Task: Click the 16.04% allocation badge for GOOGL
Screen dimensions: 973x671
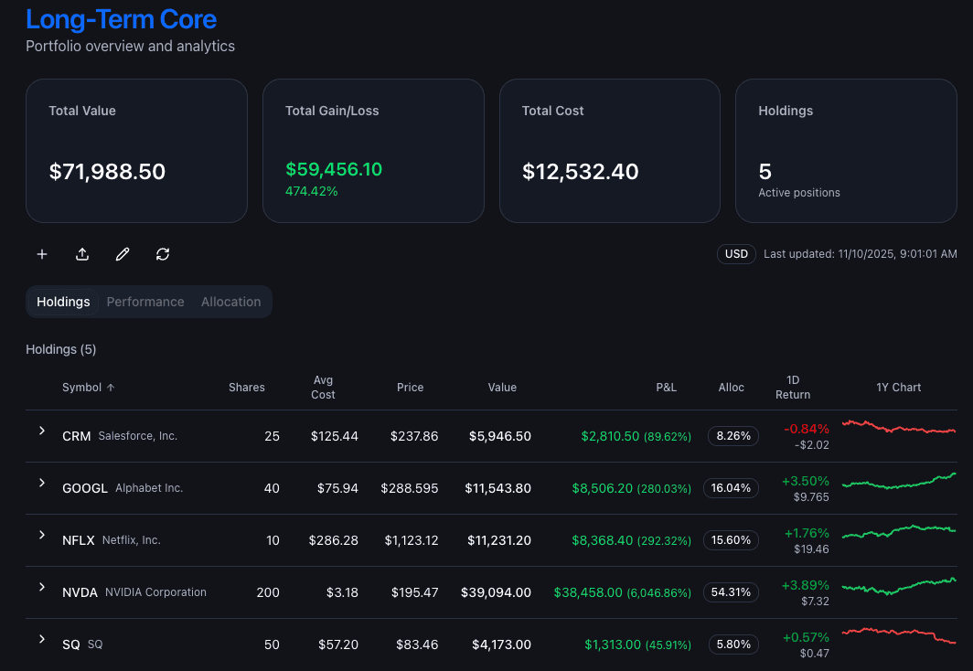Action: [x=731, y=488]
